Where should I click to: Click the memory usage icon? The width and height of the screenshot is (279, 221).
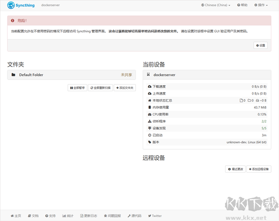tap(150, 107)
